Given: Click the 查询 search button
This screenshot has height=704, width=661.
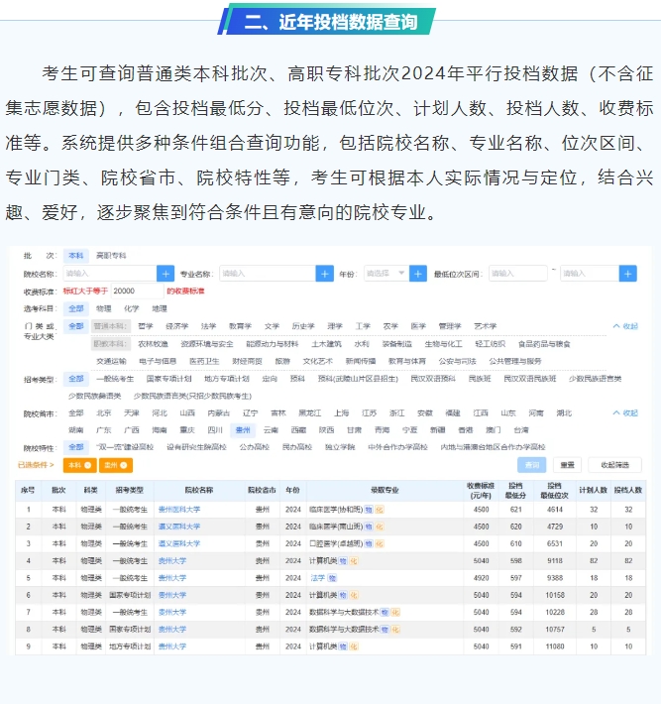Looking at the screenshot, I should [x=532, y=465].
